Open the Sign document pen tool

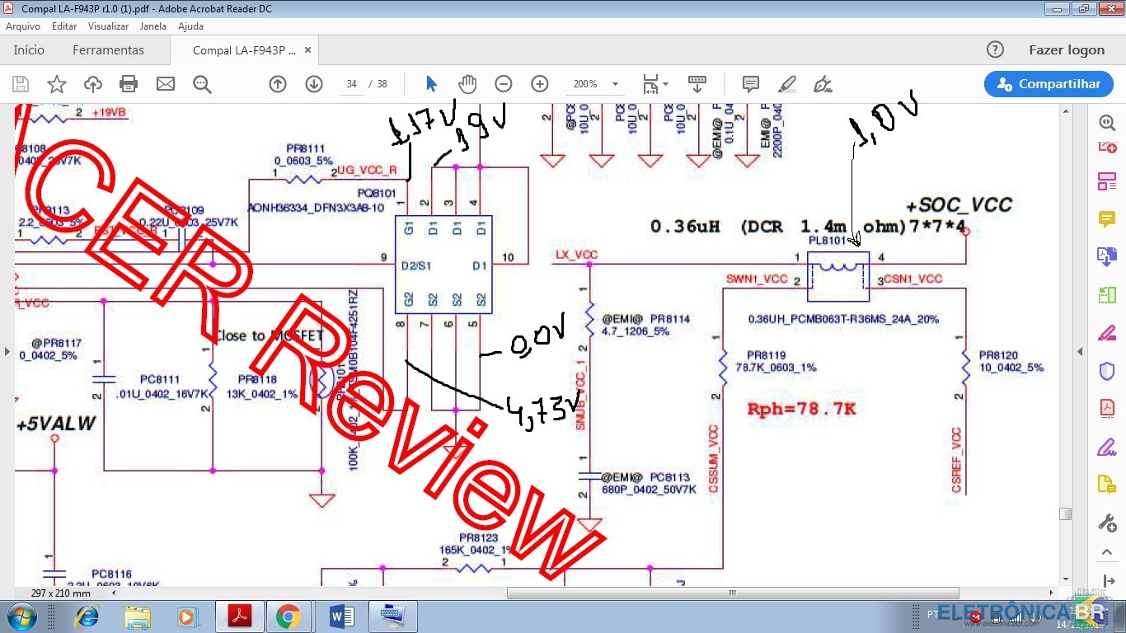[823, 84]
